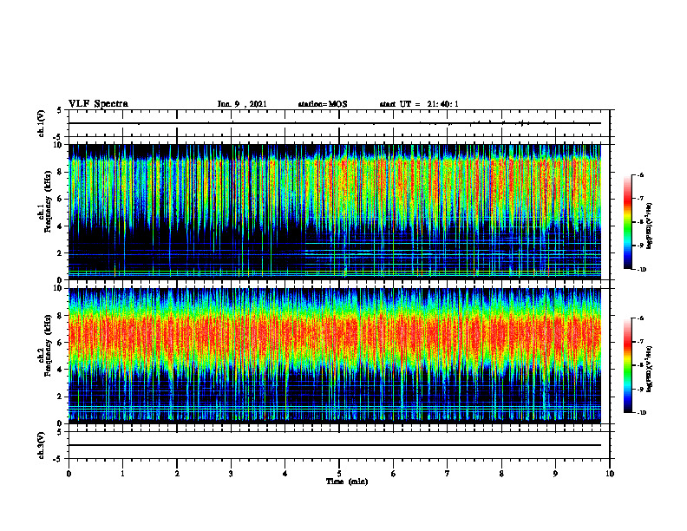687x531 pixels.
Task: Click the ch.1 colorbar "-8" tick label
Action: (x=641, y=222)
